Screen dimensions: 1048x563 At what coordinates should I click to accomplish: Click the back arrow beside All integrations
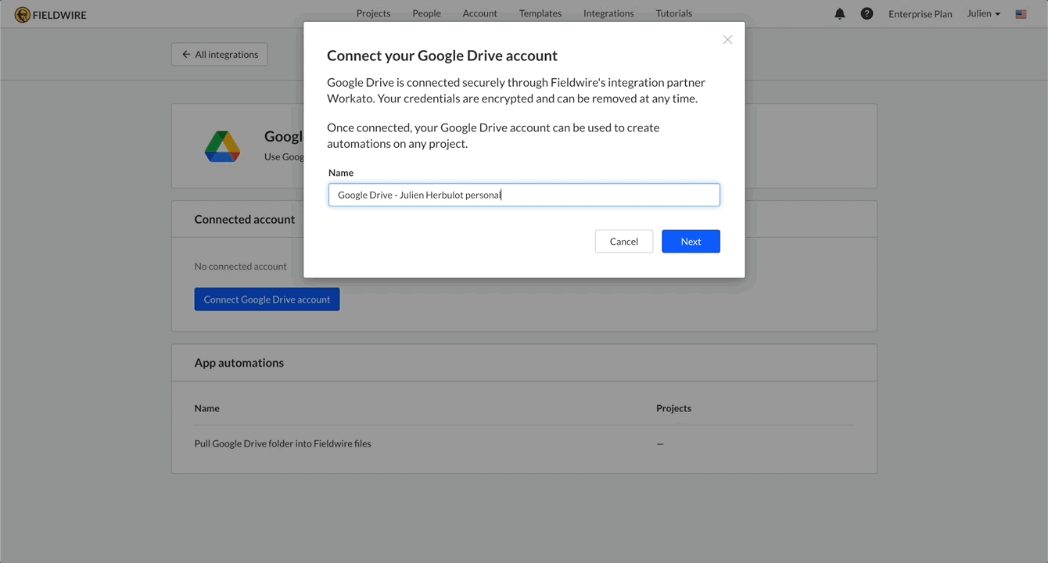click(x=185, y=54)
